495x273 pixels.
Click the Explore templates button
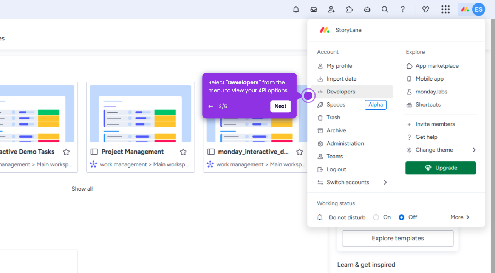(398, 238)
